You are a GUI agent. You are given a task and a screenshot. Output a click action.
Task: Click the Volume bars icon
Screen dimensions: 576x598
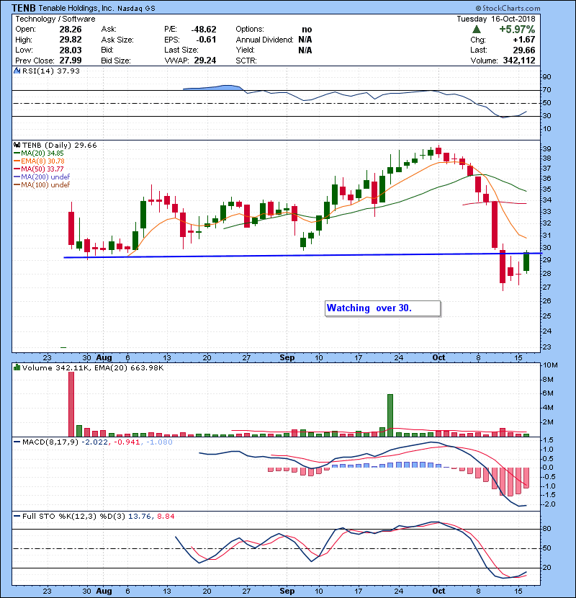[17, 367]
